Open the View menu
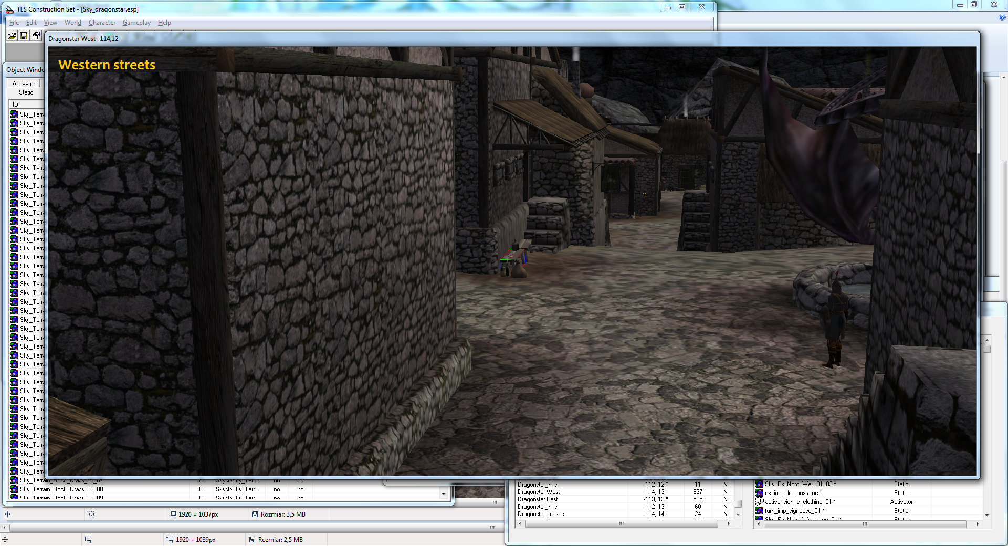 [x=50, y=23]
